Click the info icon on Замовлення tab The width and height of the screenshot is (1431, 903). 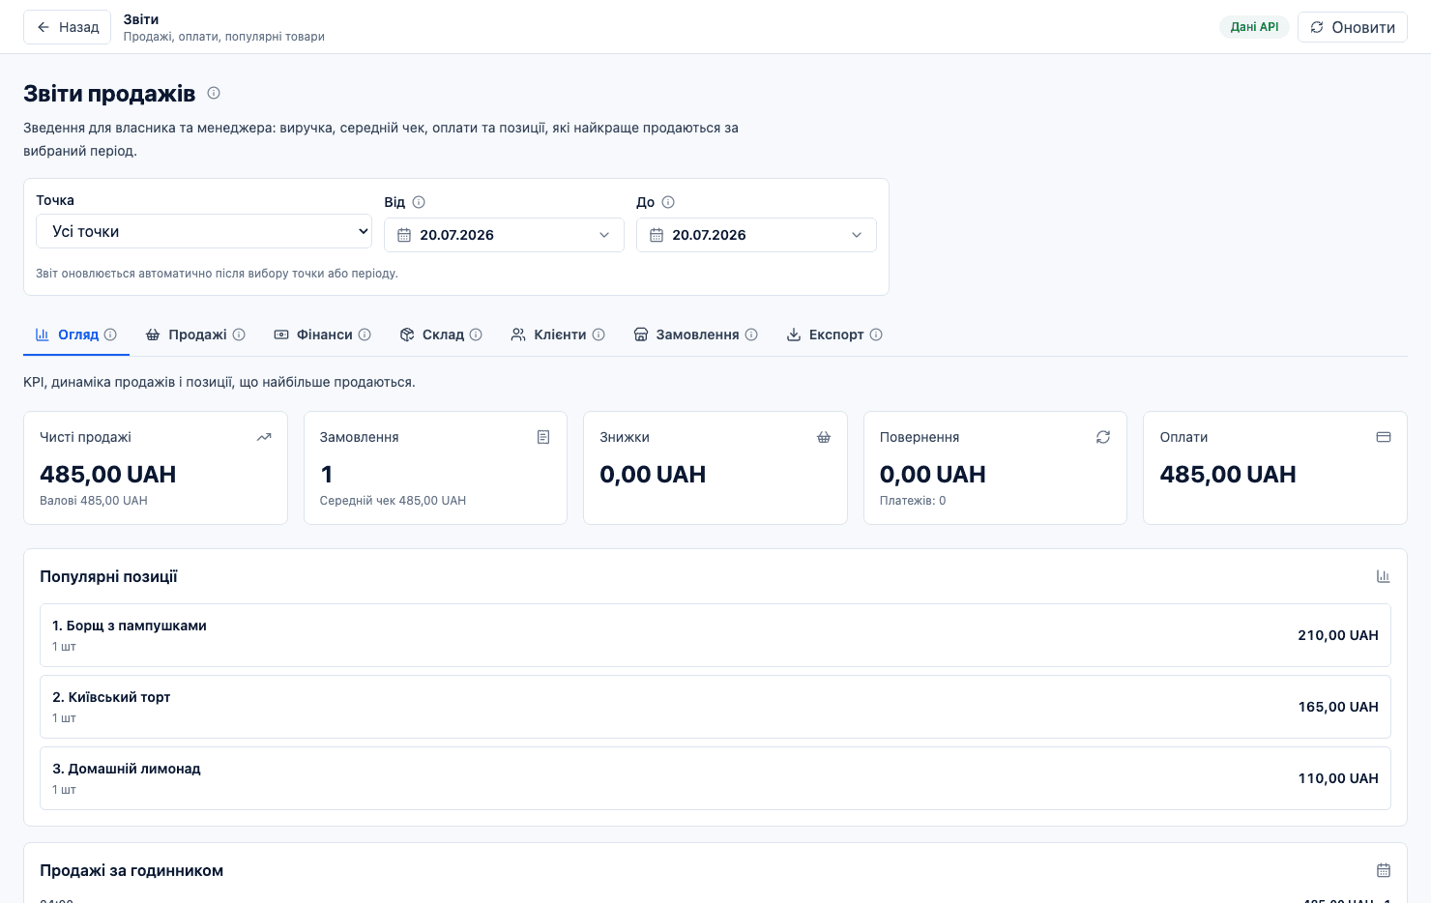click(x=751, y=335)
